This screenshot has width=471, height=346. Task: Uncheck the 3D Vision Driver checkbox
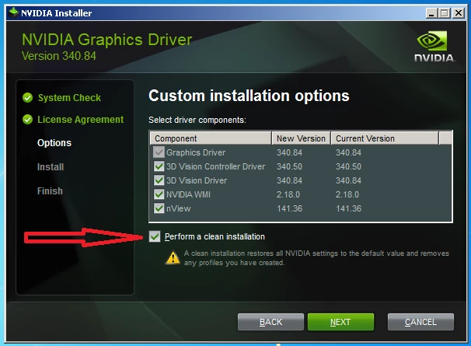pos(159,180)
